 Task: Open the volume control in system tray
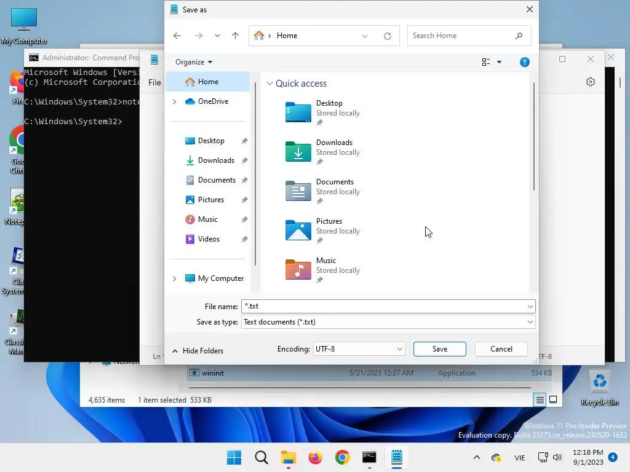pyautogui.click(x=557, y=457)
